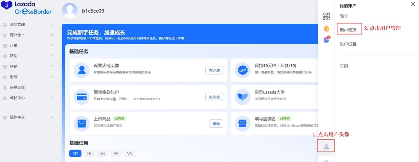Screen dimensions: 419x162
Task: Expand the 活动 menu chevron
Action: click(x=52, y=56)
